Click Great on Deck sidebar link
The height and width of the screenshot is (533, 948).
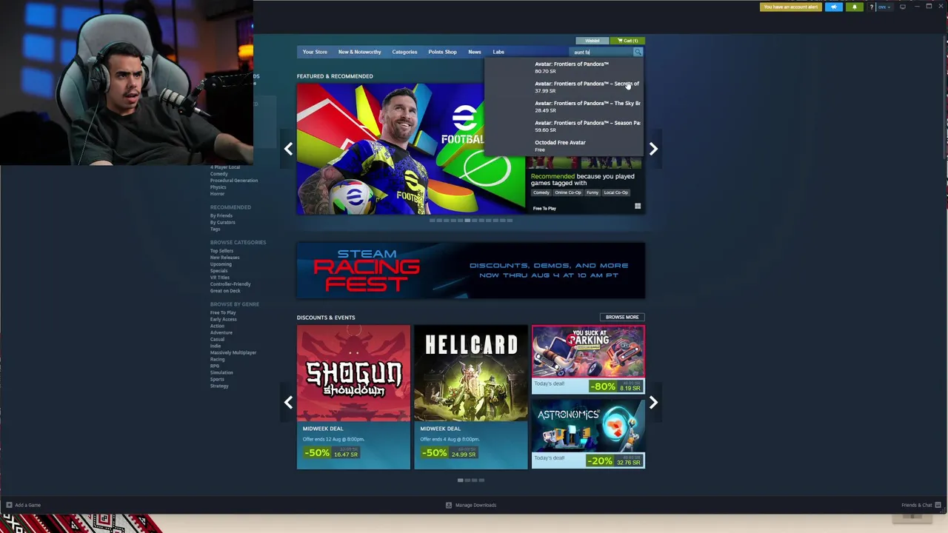[x=225, y=291]
